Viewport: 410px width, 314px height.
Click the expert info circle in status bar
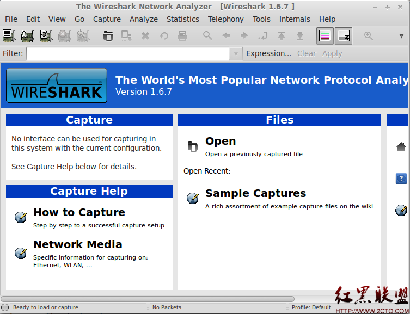point(5,307)
